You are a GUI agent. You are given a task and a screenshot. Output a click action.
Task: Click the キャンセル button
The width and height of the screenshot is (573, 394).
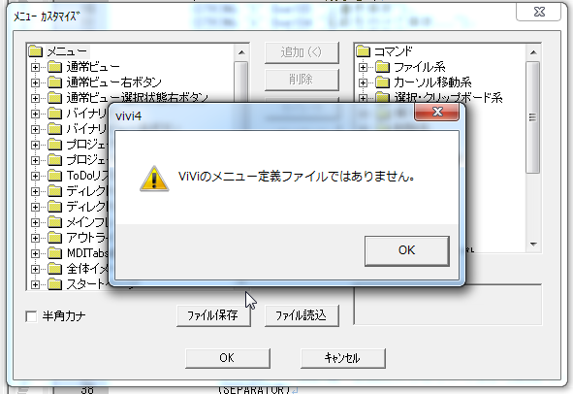[343, 358]
